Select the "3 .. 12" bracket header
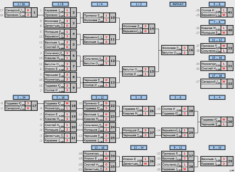The width and height of the screenshot is (235, 172). (99, 97)
